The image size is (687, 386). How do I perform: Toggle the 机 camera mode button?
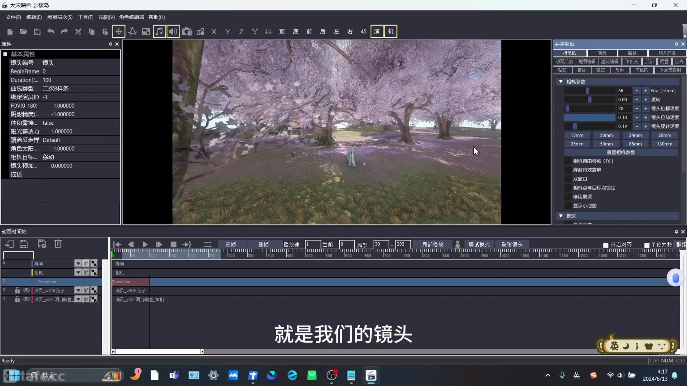coord(390,31)
